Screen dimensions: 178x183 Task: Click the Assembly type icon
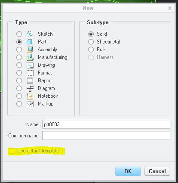click(30, 50)
